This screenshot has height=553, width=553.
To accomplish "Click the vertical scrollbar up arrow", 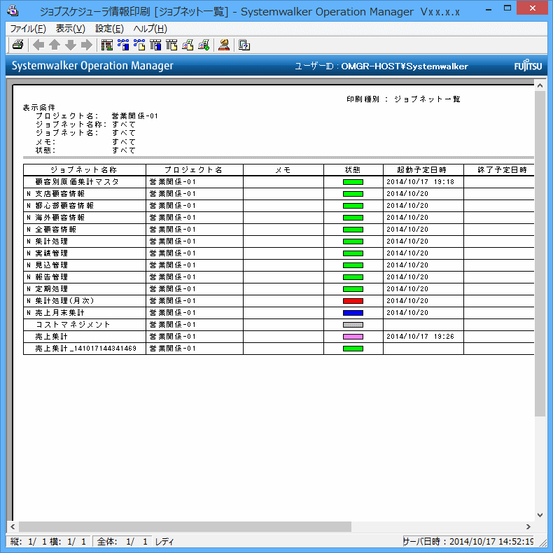I will pos(540,85).
